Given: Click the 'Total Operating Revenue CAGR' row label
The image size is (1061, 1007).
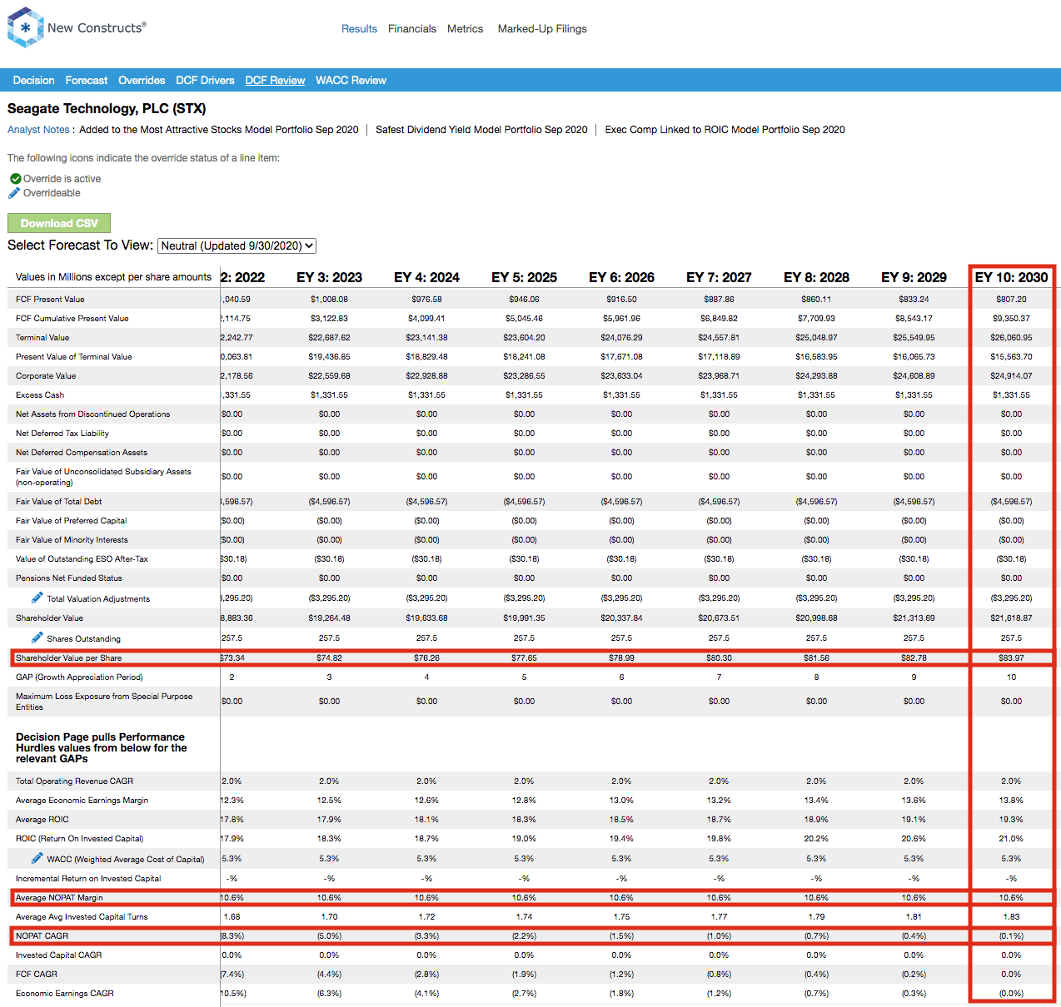Looking at the screenshot, I should tap(74, 781).
